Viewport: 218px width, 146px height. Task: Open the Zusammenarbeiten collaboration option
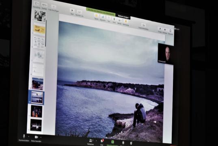(143, 26)
